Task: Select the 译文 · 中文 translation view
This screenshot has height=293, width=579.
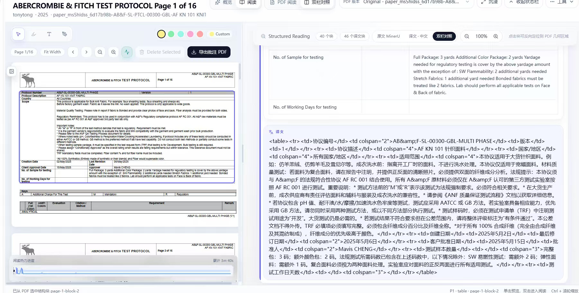Action: (x=418, y=36)
